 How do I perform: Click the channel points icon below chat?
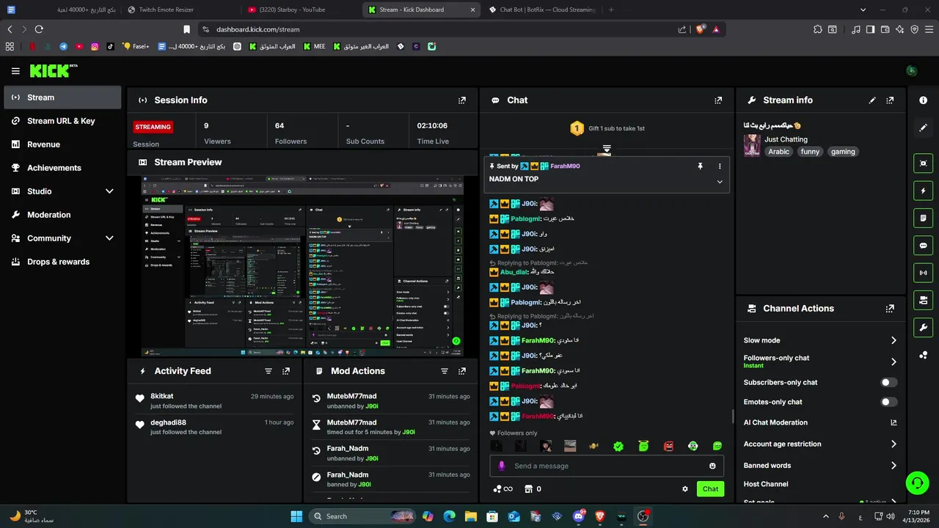pyautogui.click(x=503, y=489)
